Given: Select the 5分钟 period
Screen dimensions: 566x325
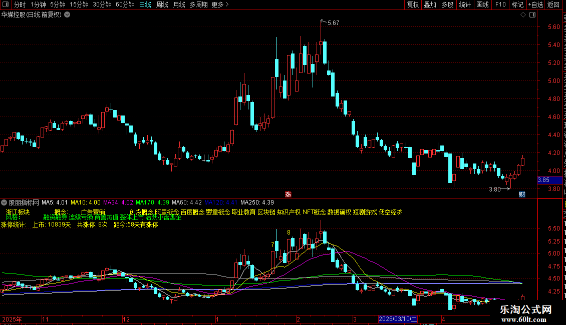Looking at the screenshot, I should (58, 4).
